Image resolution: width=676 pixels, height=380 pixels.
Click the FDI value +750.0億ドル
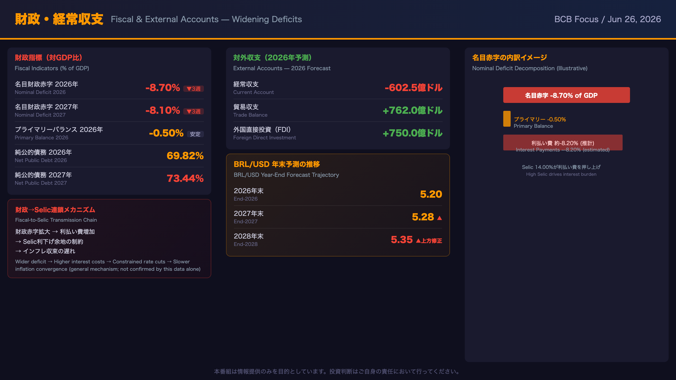(412, 133)
